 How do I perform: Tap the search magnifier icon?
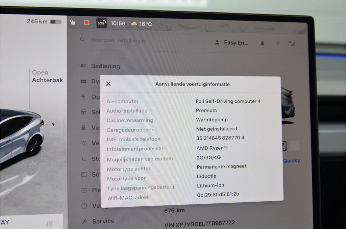click(x=82, y=40)
